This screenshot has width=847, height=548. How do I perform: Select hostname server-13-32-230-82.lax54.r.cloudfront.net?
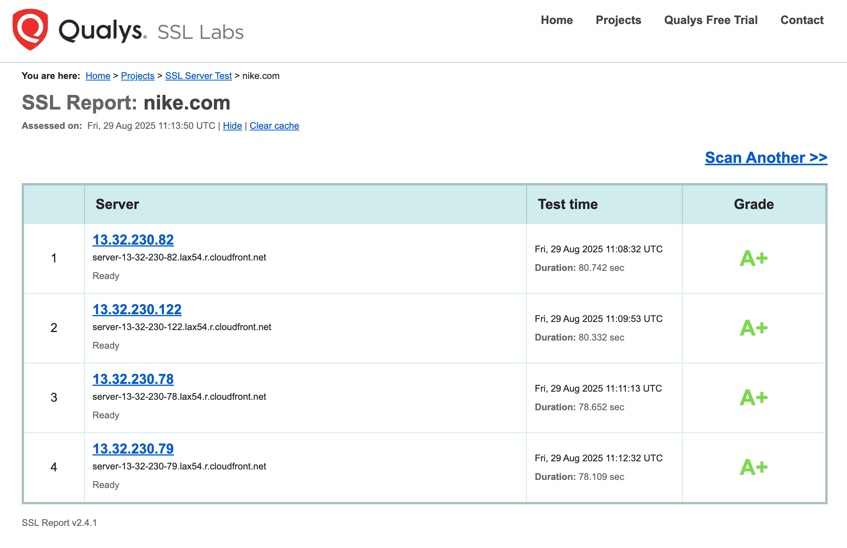pyautogui.click(x=179, y=257)
